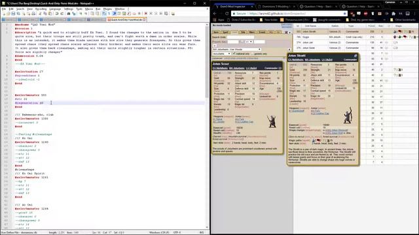Sort the unit table by Gold column
The width and height of the screenshot is (419, 235).
(371, 26)
